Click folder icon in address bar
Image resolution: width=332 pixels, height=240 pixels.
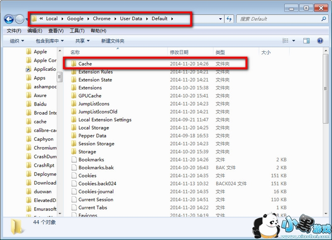(x=34, y=19)
